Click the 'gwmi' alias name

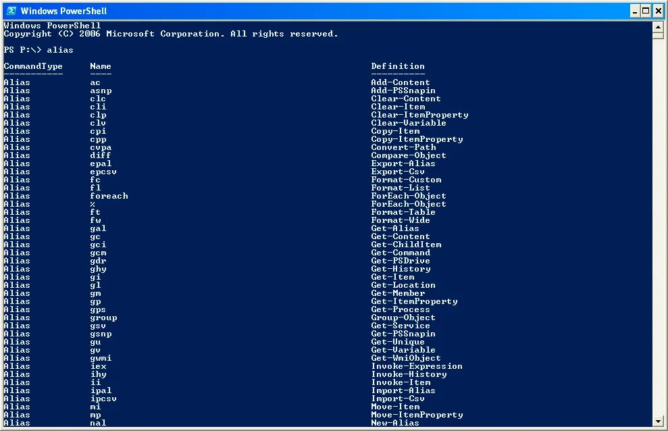[x=101, y=358]
